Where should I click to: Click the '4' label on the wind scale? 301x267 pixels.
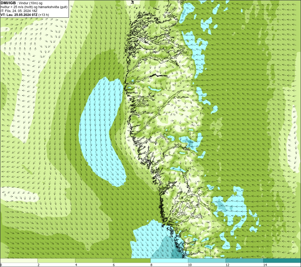[x=76, y=265]
